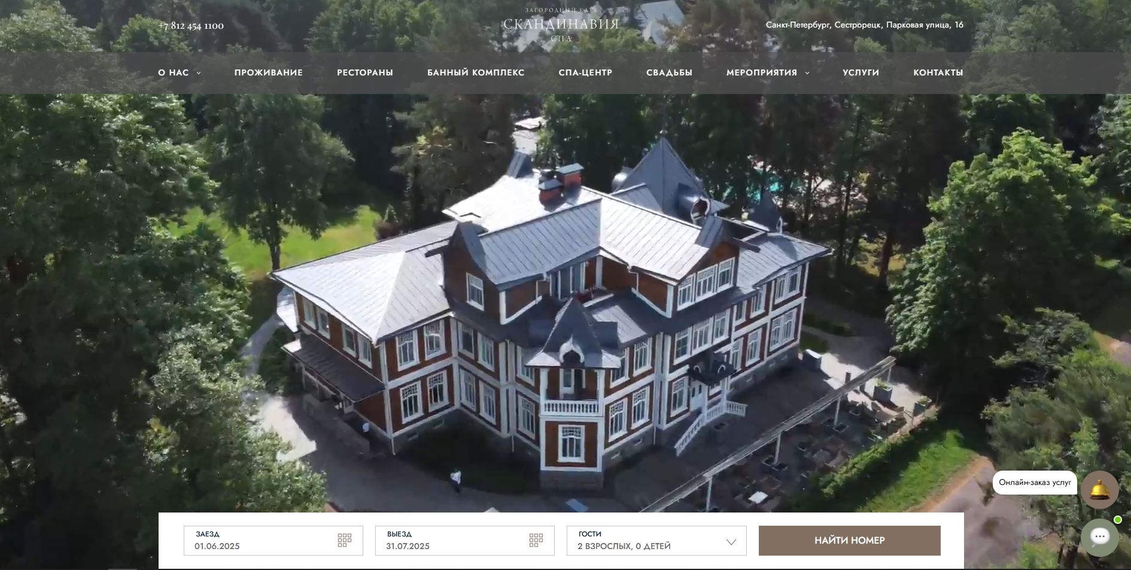
Task: Click the golden service bell icon
Action: (x=1100, y=490)
